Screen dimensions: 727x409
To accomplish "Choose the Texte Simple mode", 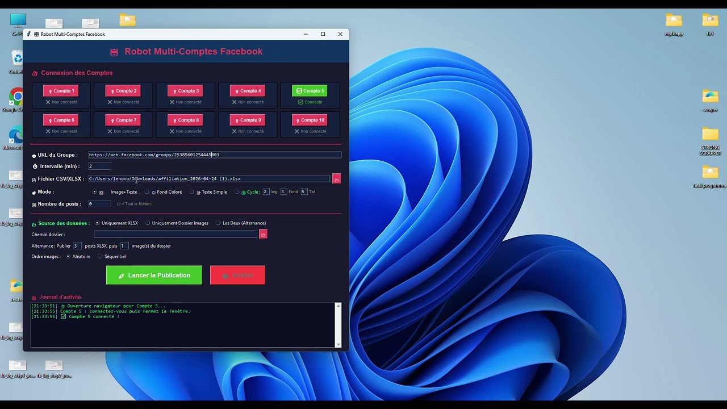I will (x=191, y=192).
